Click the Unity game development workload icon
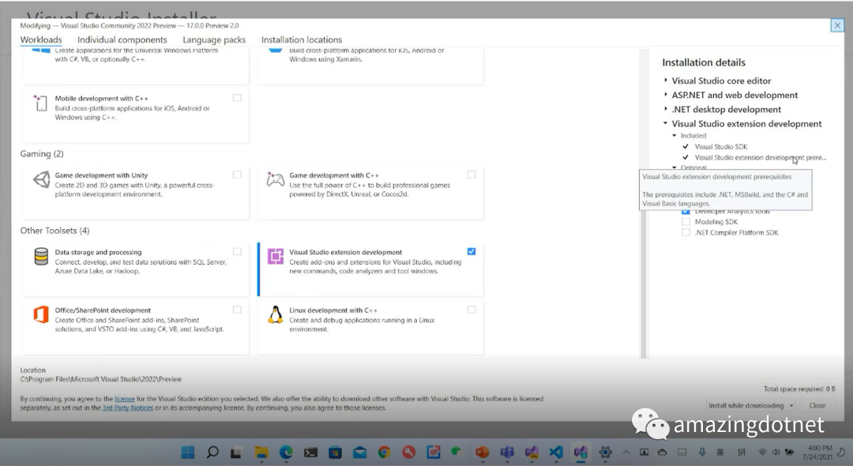Image resolution: width=853 pixels, height=466 pixels. 41,179
